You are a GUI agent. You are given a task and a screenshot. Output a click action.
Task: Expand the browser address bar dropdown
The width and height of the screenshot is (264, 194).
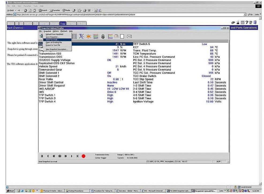[x=245, y=14]
